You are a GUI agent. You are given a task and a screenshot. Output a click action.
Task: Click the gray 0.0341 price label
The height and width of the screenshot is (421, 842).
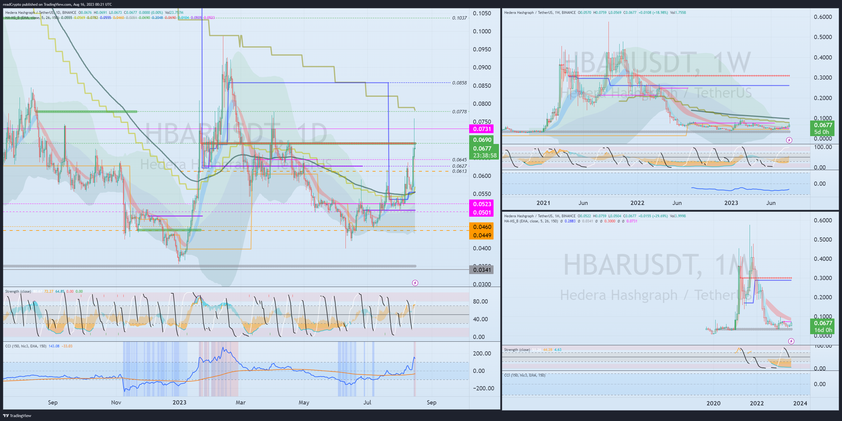tap(481, 270)
